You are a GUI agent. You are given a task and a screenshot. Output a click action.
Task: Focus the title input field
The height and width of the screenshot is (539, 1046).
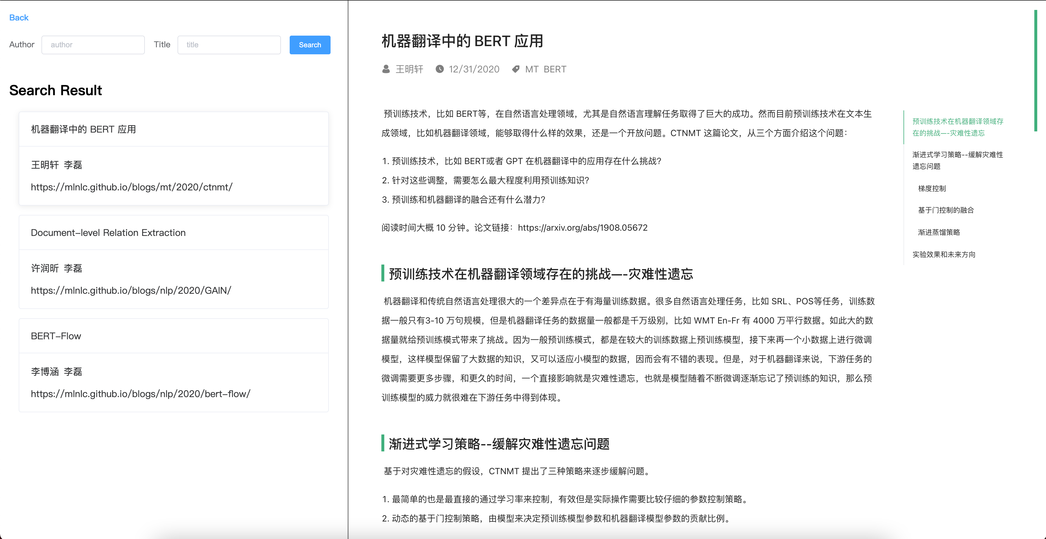coord(229,45)
